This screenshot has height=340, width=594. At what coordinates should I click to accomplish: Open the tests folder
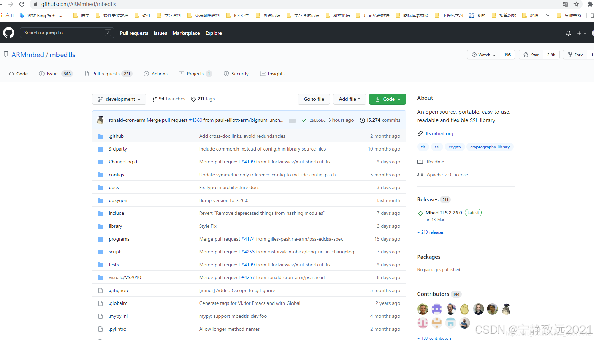[x=114, y=265]
